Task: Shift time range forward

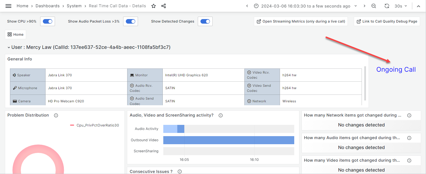Action: point(364,6)
